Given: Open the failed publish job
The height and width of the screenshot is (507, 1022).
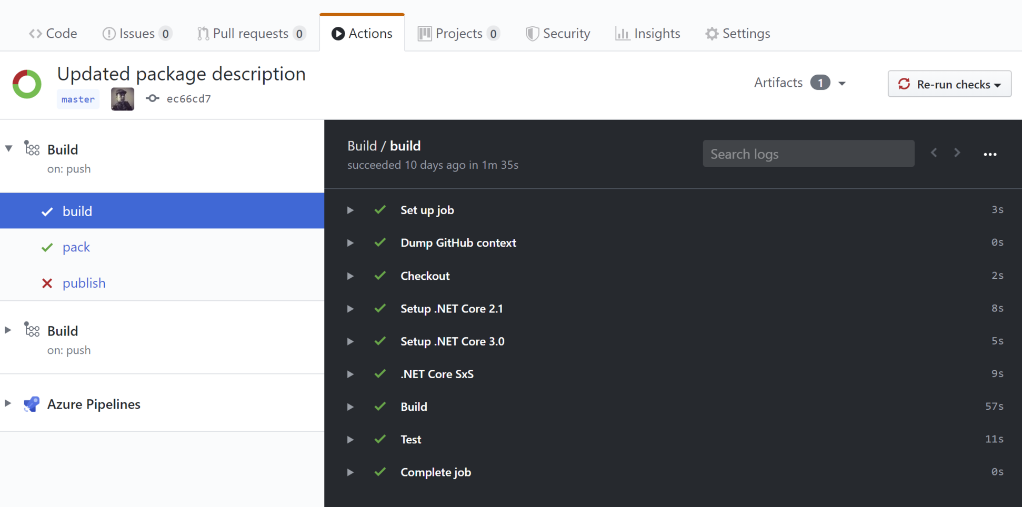Looking at the screenshot, I should (x=84, y=283).
